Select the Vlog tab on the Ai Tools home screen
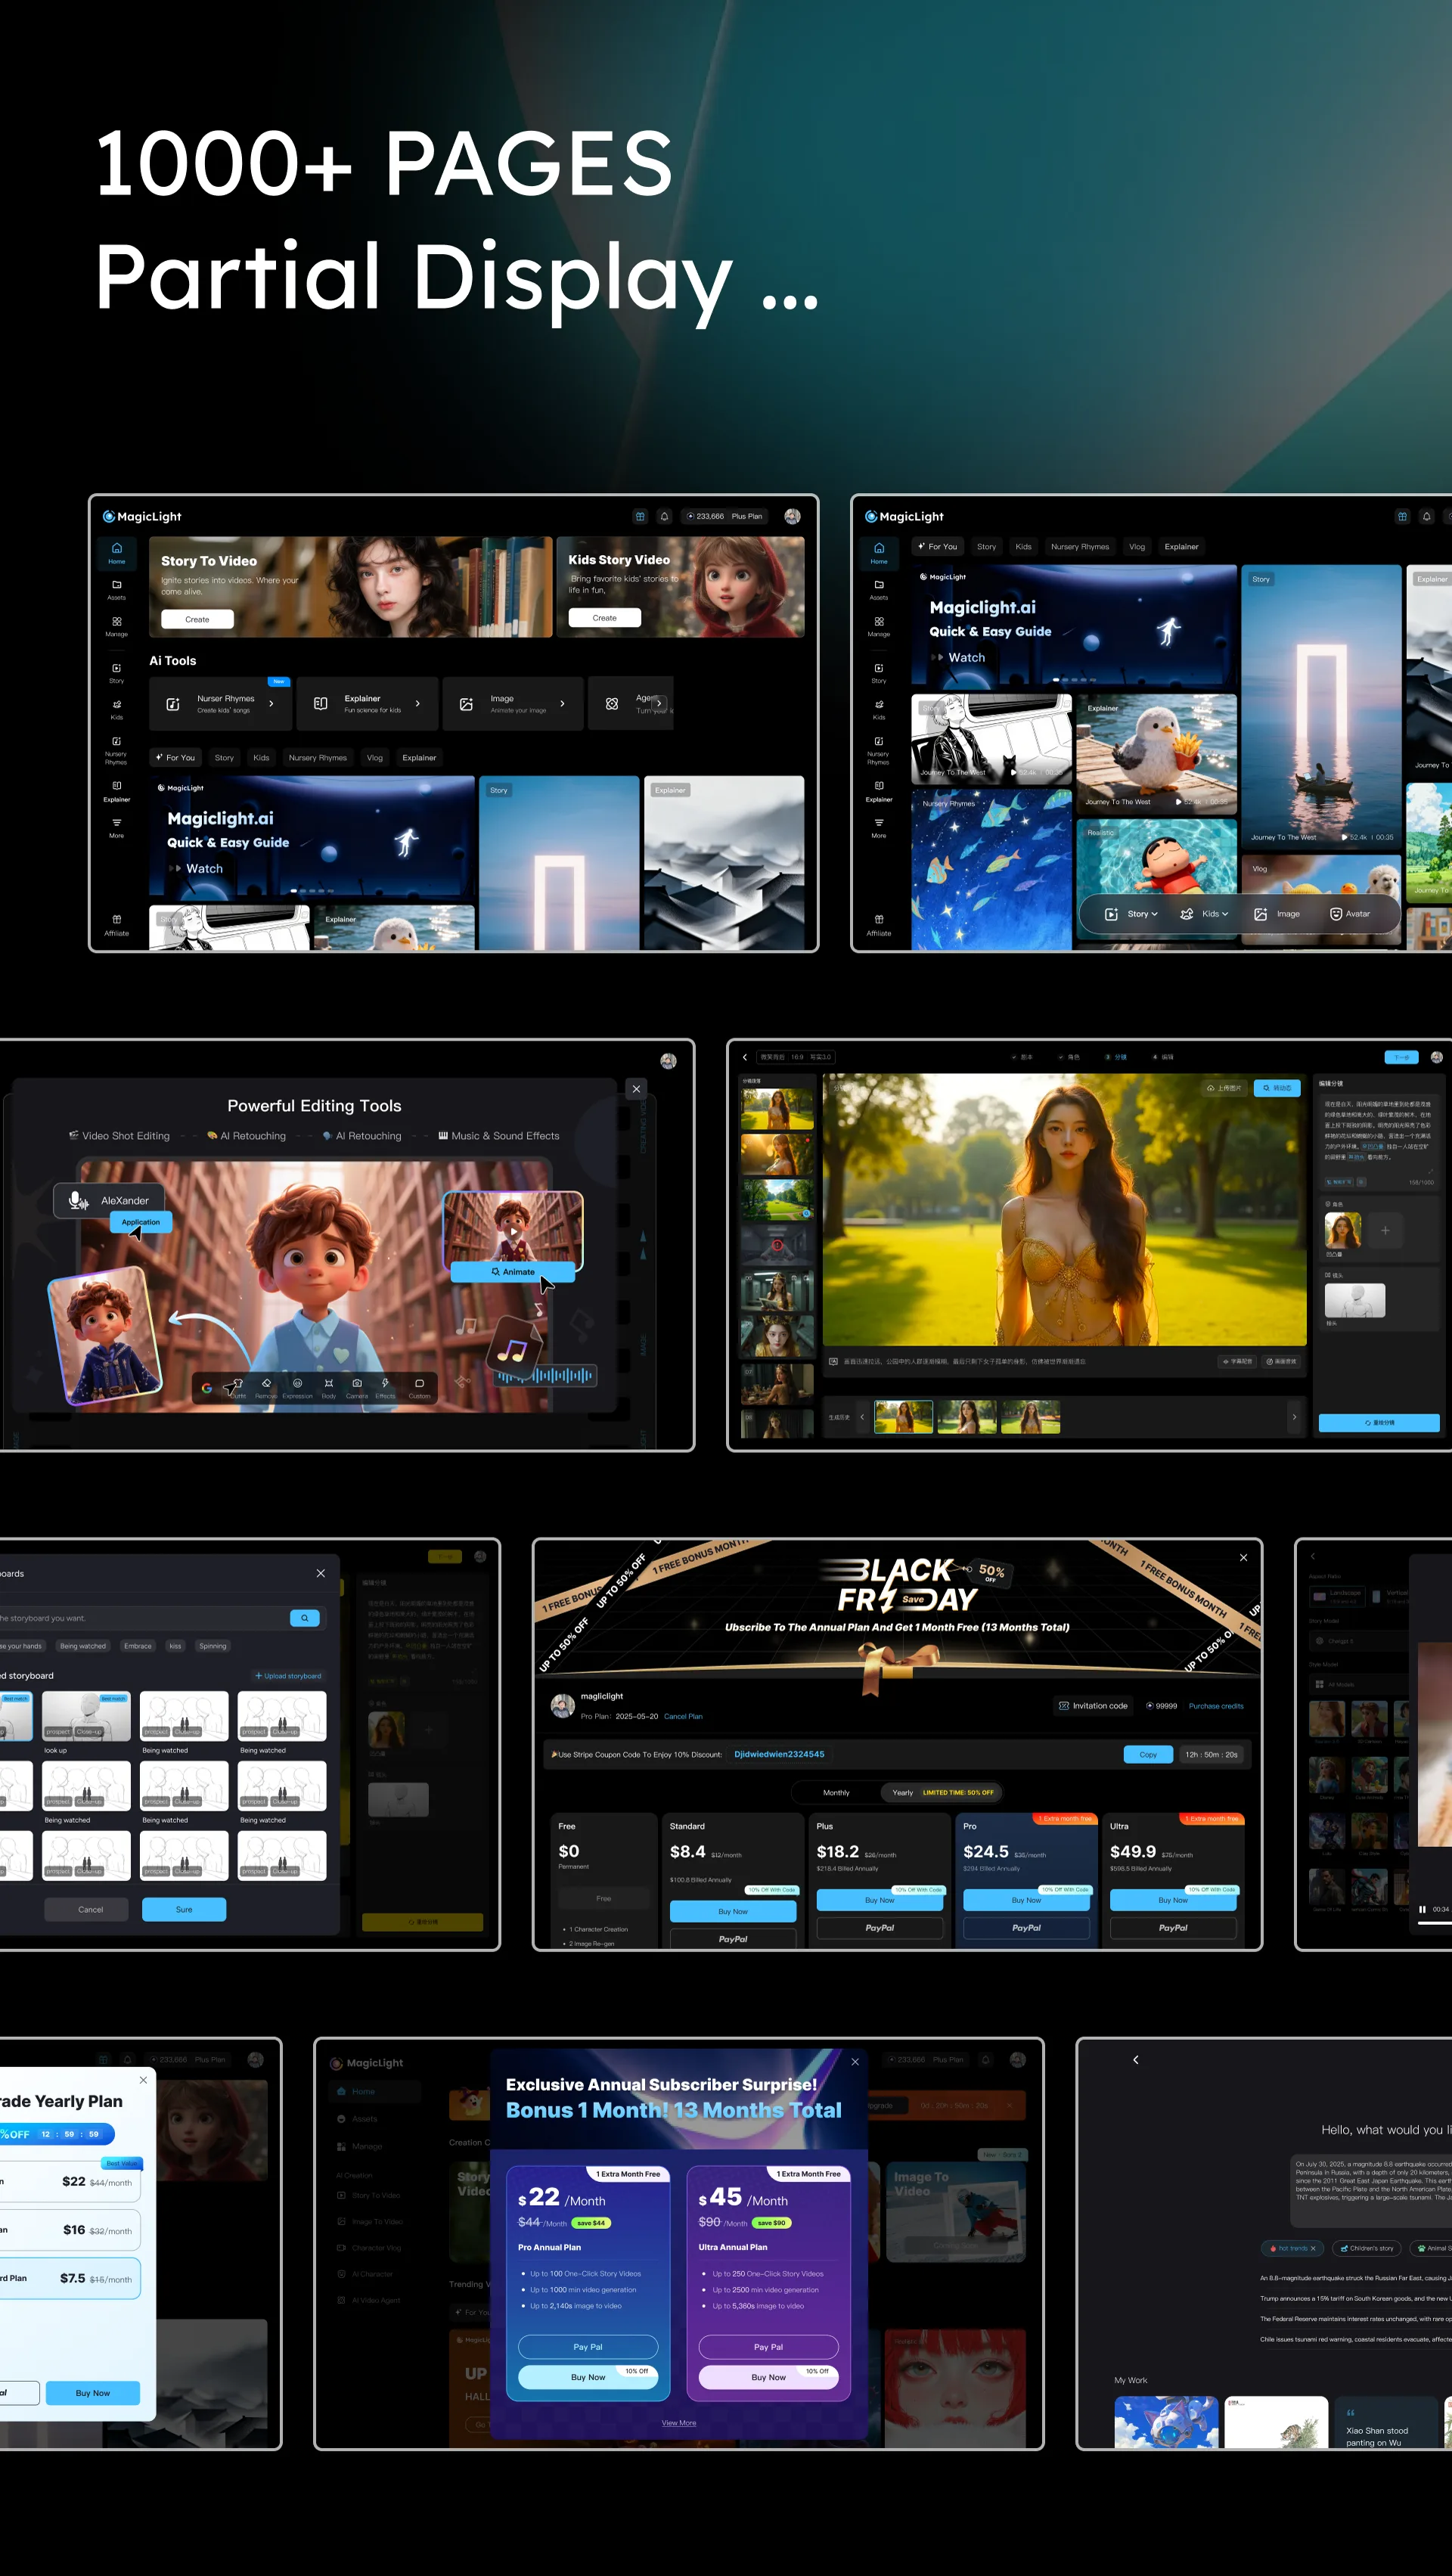 click(x=375, y=758)
